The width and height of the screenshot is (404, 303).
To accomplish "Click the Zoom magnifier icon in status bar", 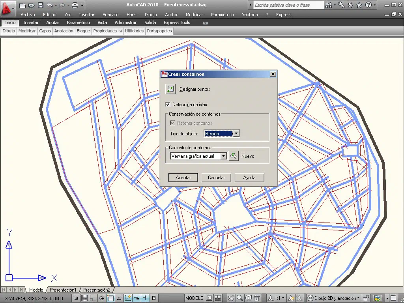I will [x=239, y=298].
